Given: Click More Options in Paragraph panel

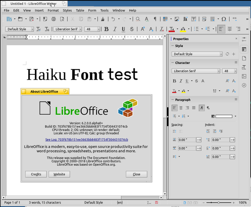Looking at the screenshot, I should pyautogui.click(x=236, y=99).
